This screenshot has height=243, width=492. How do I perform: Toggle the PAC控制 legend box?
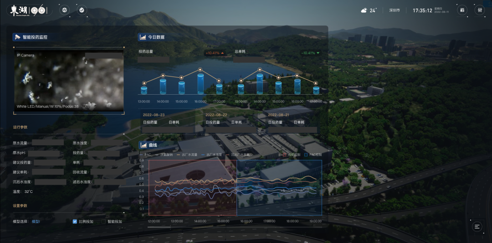pos(306,155)
